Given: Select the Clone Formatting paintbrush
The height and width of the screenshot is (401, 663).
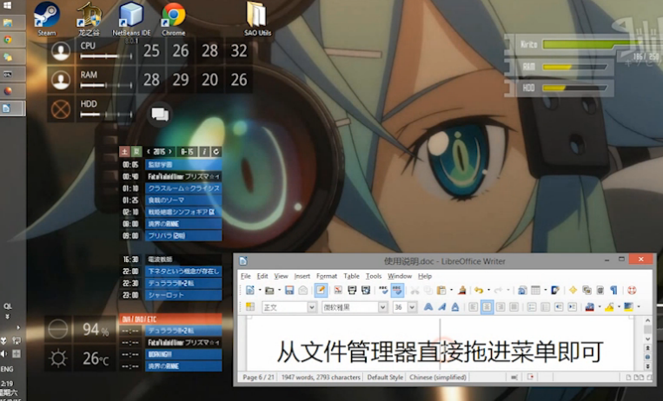Looking at the screenshot, I should tap(462, 290).
